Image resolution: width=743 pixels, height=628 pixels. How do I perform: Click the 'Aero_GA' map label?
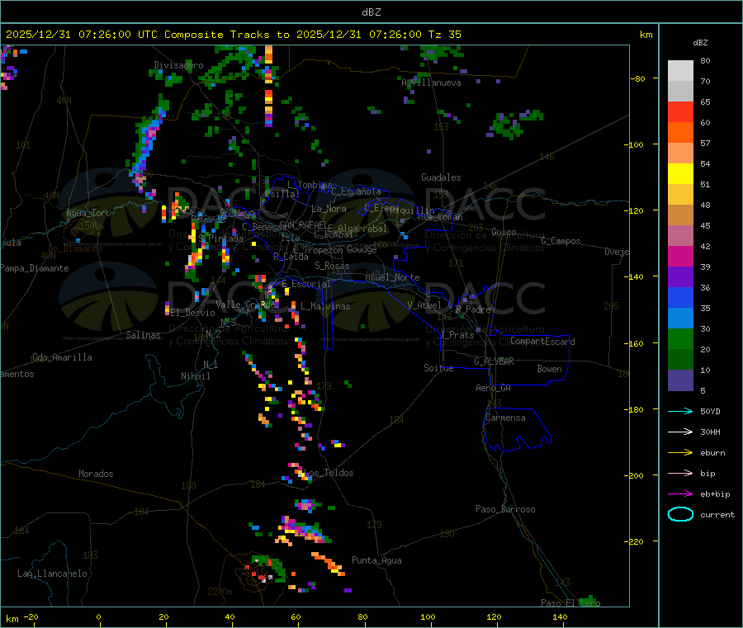[494, 388]
